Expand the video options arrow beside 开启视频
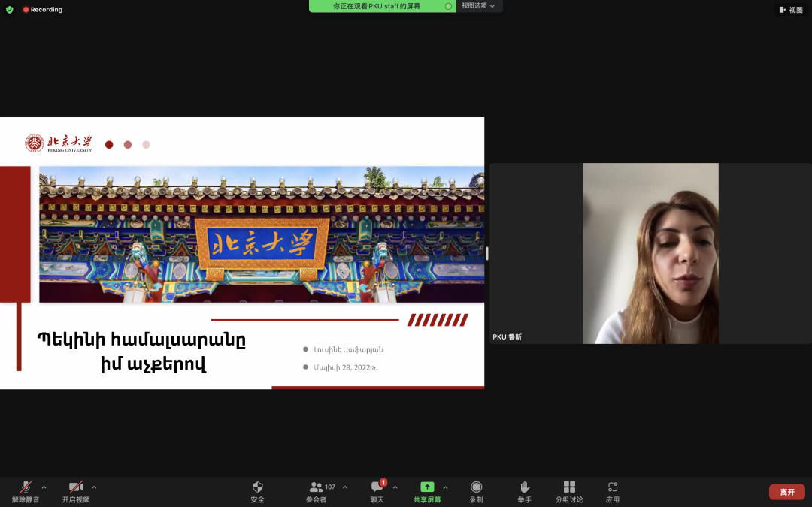The height and width of the screenshot is (507, 812). tap(94, 487)
